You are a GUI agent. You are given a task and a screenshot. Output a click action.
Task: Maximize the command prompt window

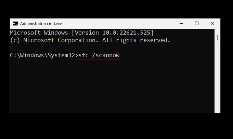(197, 24)
